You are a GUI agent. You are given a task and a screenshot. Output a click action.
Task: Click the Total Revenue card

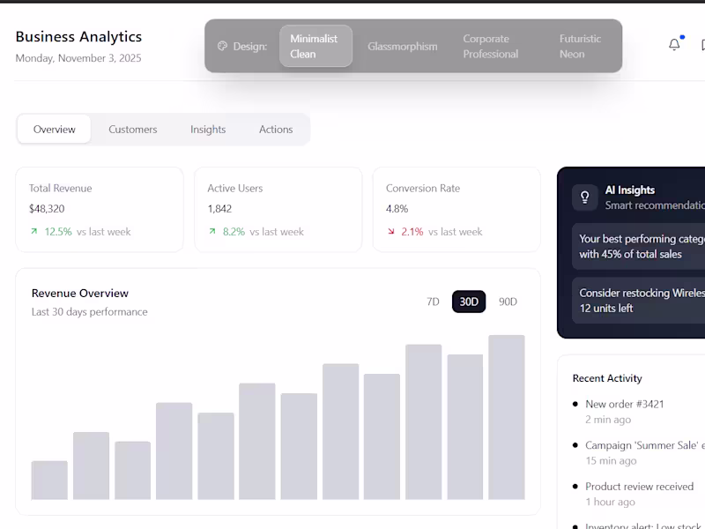[x=100, y=210]
